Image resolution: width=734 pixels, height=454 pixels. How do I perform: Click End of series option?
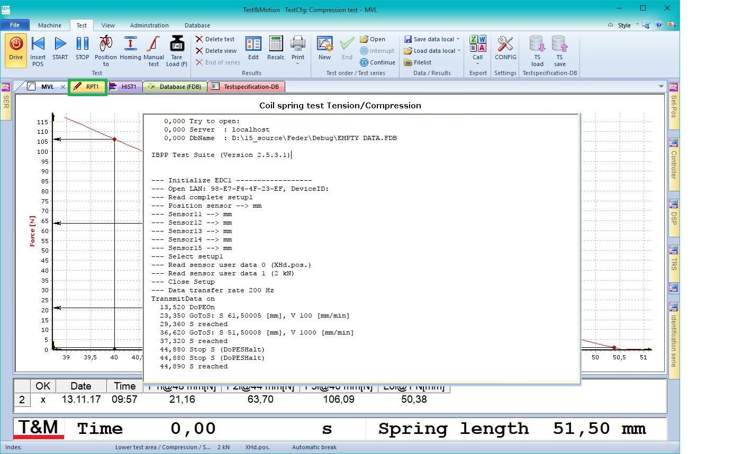click(218, 62)
